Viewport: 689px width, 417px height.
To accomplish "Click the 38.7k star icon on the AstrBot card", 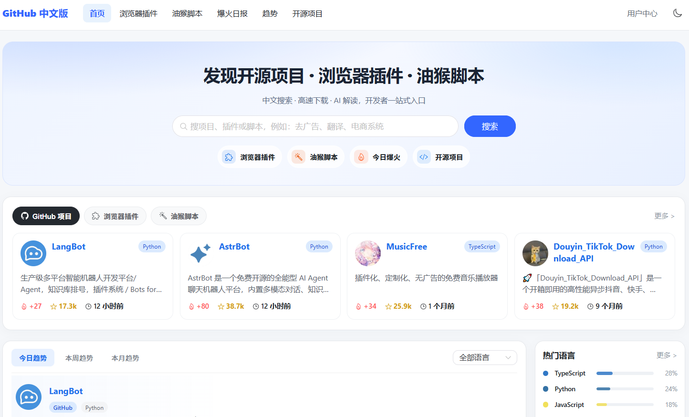I will [221, 306].
